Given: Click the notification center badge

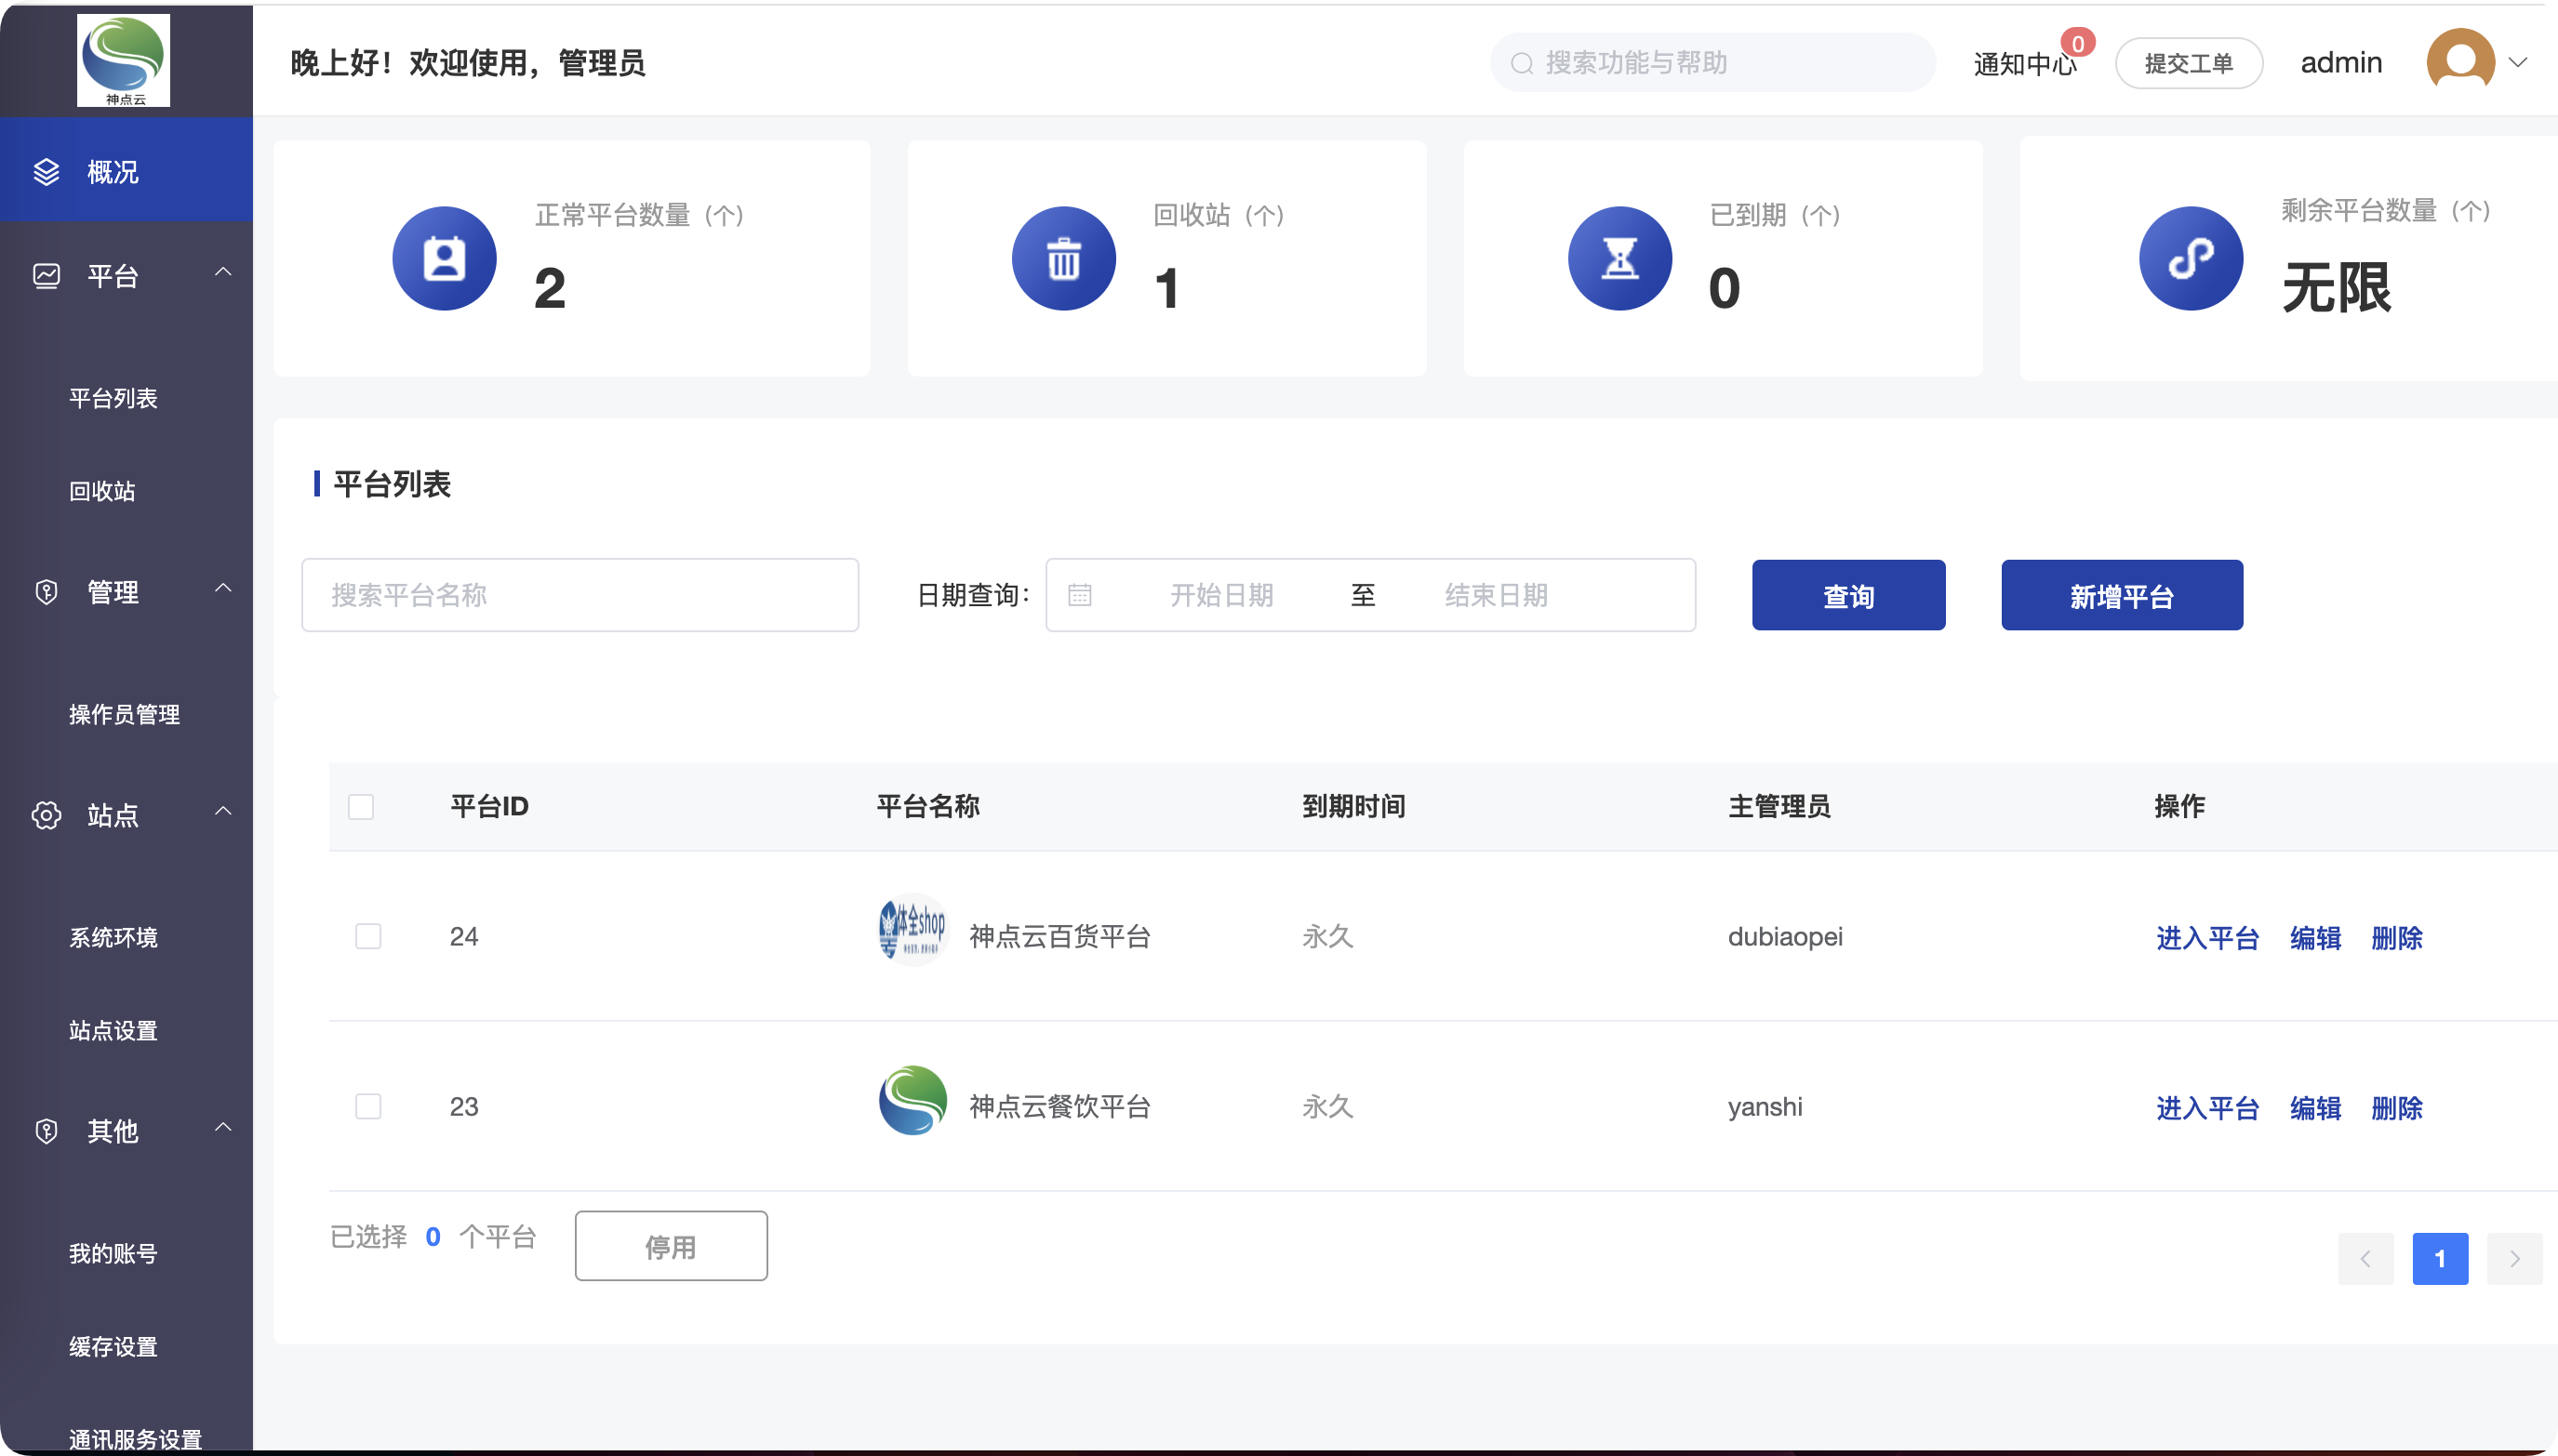Looking at the screenshot, I should click(x=2077, y=44).
